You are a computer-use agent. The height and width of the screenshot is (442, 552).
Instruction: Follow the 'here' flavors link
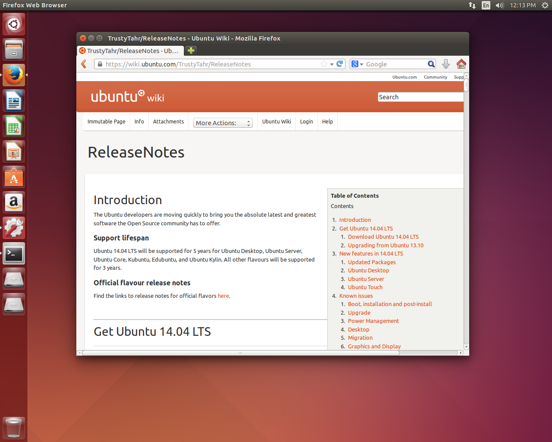click(x=223, y=296)
